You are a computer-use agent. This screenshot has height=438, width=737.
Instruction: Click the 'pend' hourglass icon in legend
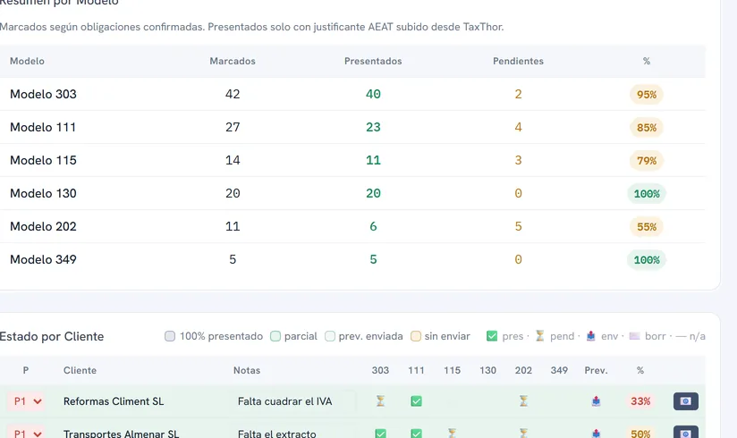540,336
